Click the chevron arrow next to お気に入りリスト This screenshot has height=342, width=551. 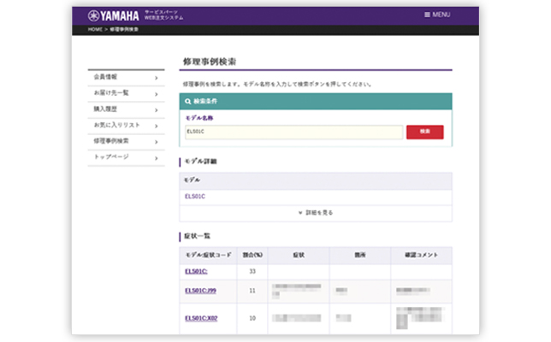157,126
